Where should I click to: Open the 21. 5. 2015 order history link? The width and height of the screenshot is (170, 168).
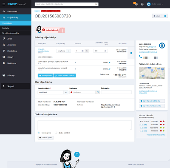pyautogui.click(x=143, y=125)
